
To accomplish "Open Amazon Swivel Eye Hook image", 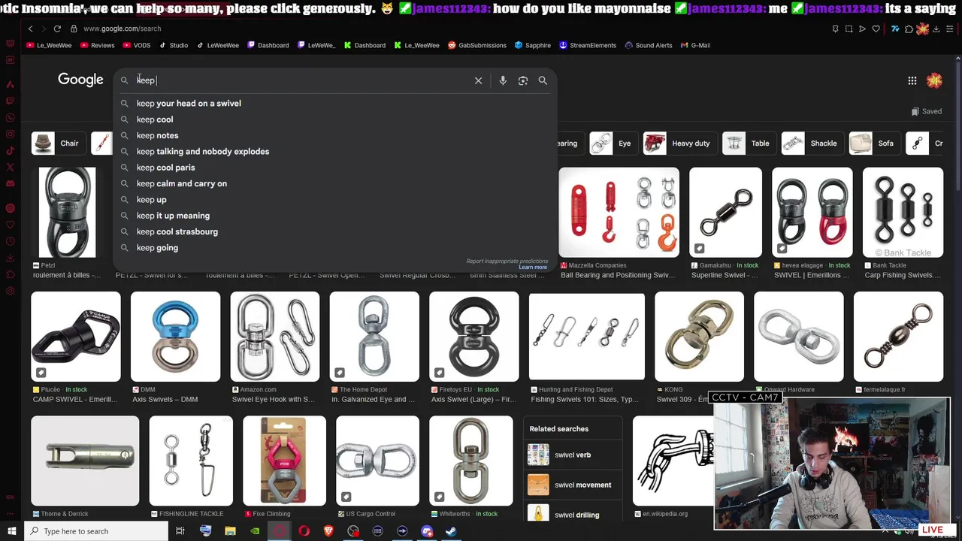I will [x=274, y=337].
